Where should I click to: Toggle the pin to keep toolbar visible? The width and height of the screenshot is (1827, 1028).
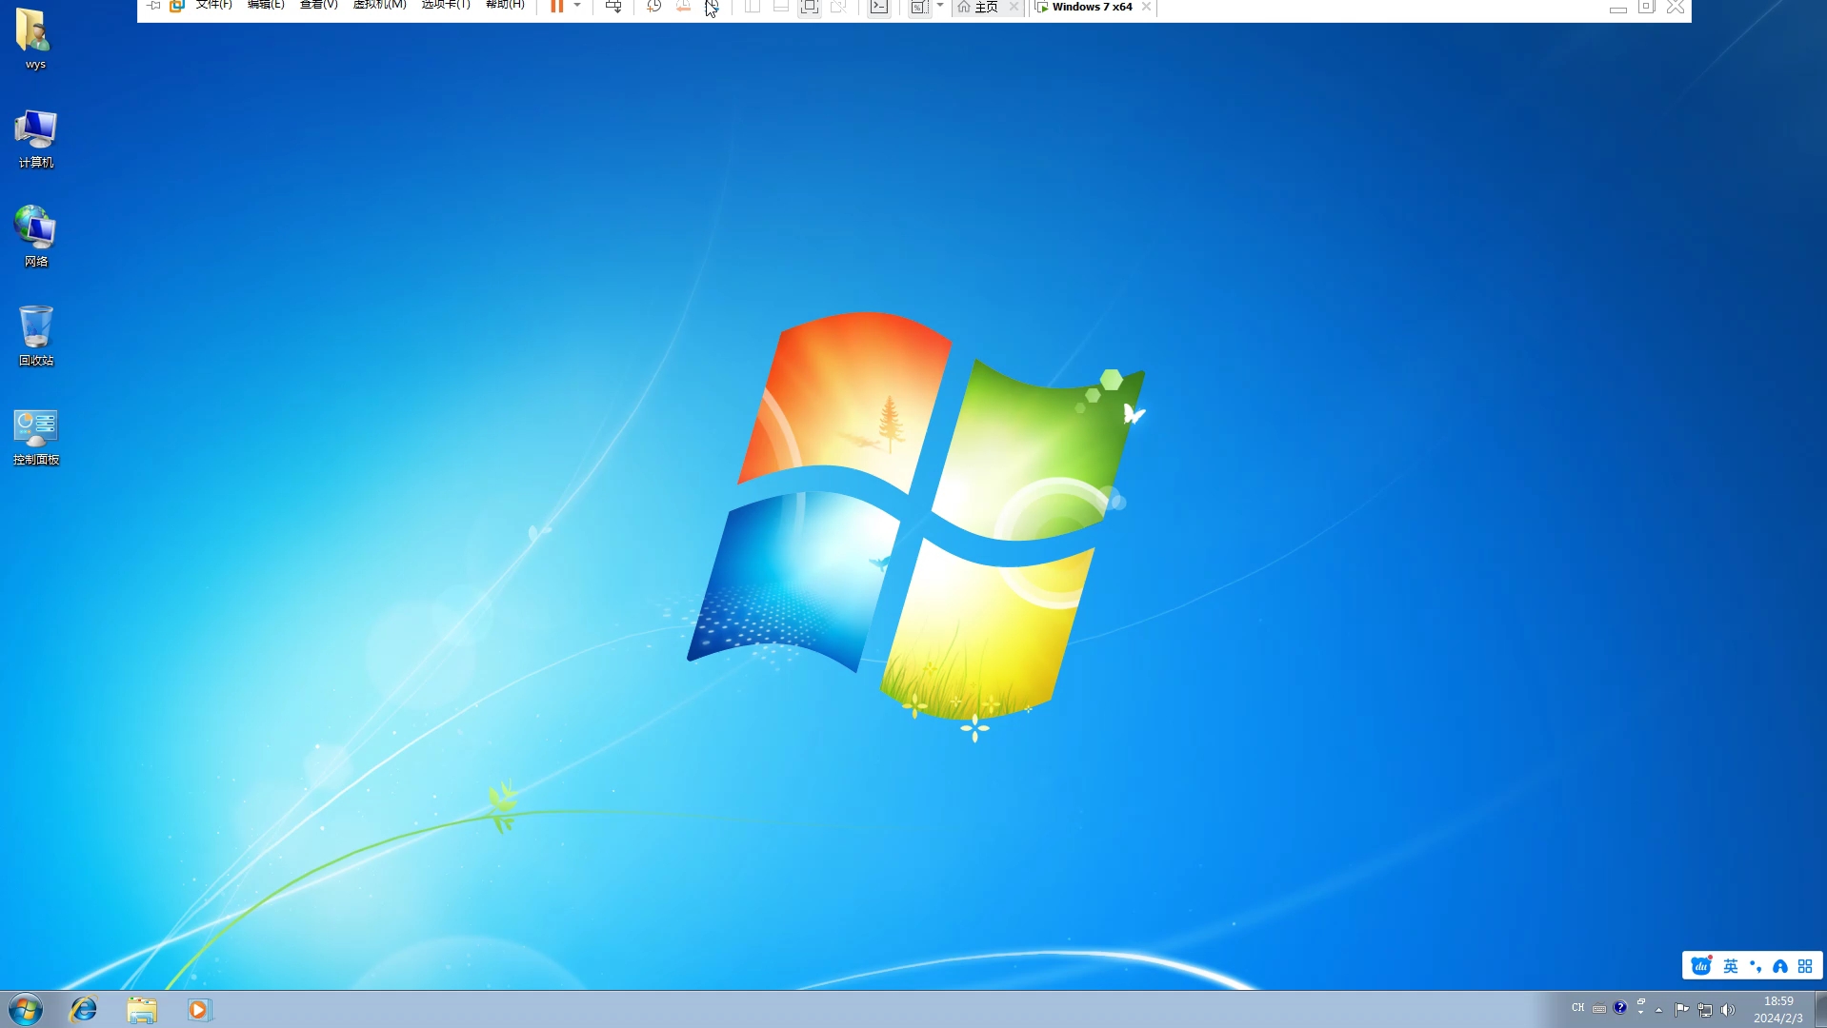(152, 5)
